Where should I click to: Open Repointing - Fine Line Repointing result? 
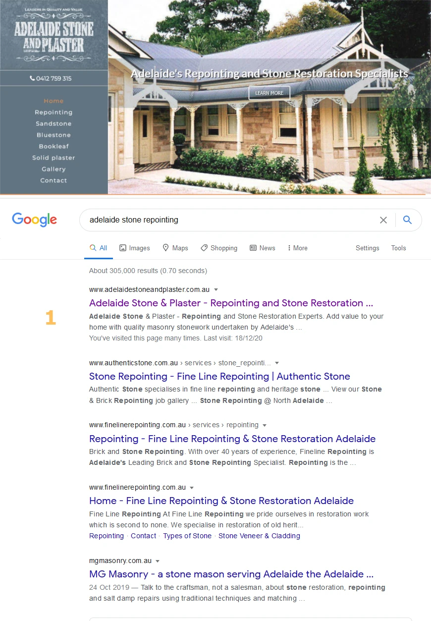coord(232,439)
